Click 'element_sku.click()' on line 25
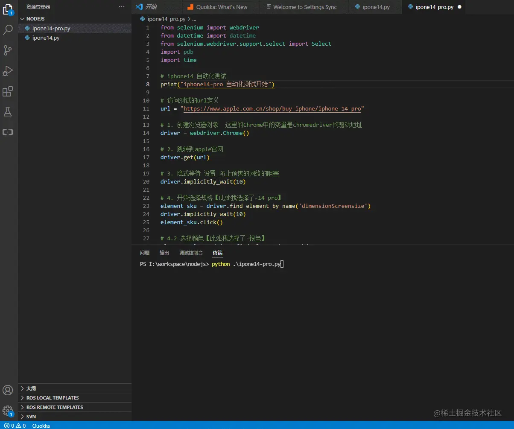The image size is (514, 429). 192,222
